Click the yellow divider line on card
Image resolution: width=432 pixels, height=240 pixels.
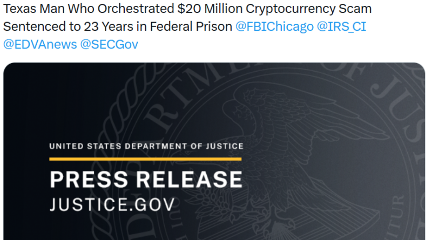click(146, 159)
